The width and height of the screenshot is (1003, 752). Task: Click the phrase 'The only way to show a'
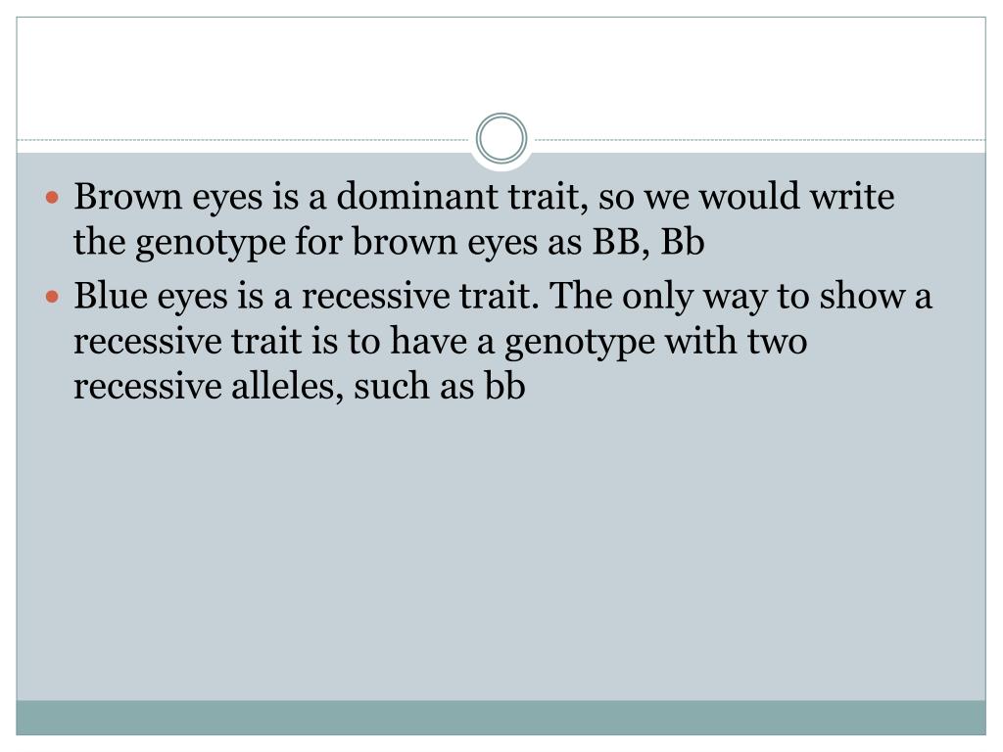(x=740, y=297)
